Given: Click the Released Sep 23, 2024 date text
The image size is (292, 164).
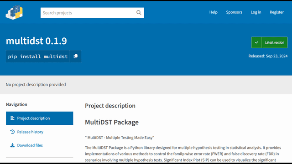Looking at the screenshot, I should pyautogui.click(x=268, y=56).
